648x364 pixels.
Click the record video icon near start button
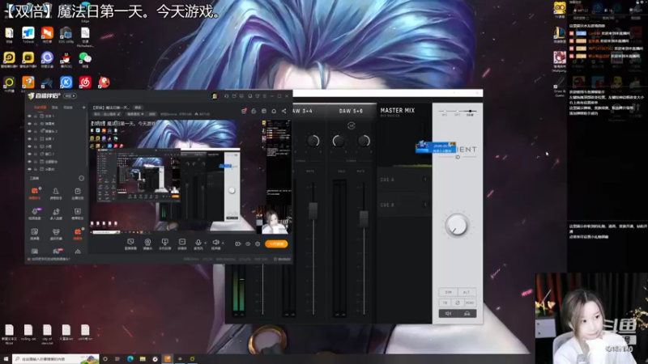[x=237, y=244]
